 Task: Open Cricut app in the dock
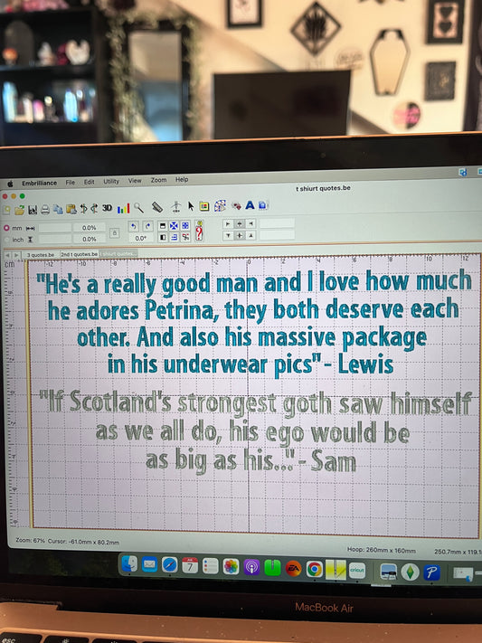[357, 571]
